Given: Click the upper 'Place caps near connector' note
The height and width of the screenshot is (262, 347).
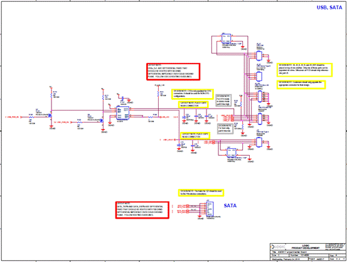Looking at the screenshot, I should pos(193,104).
